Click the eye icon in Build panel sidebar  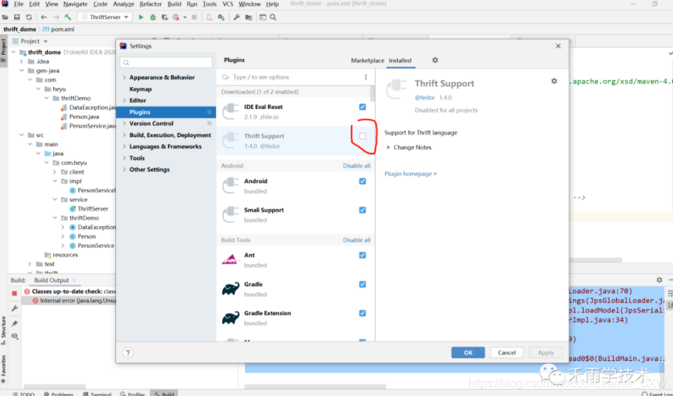tap(15, 336)
